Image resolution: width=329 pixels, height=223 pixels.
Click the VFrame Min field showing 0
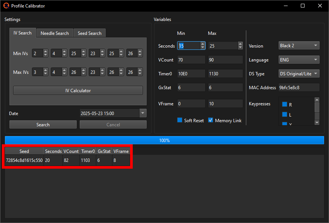click(x=191, y=103)
